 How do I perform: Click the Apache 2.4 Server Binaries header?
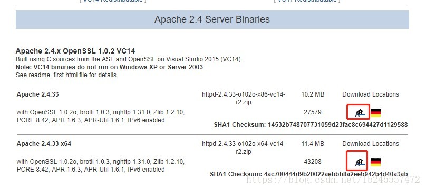click(212, 19)
